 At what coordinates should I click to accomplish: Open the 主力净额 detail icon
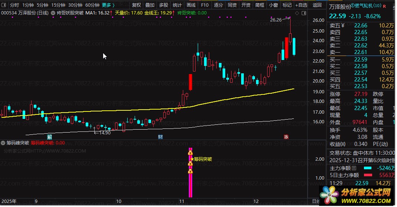click(x=354, y=168)
